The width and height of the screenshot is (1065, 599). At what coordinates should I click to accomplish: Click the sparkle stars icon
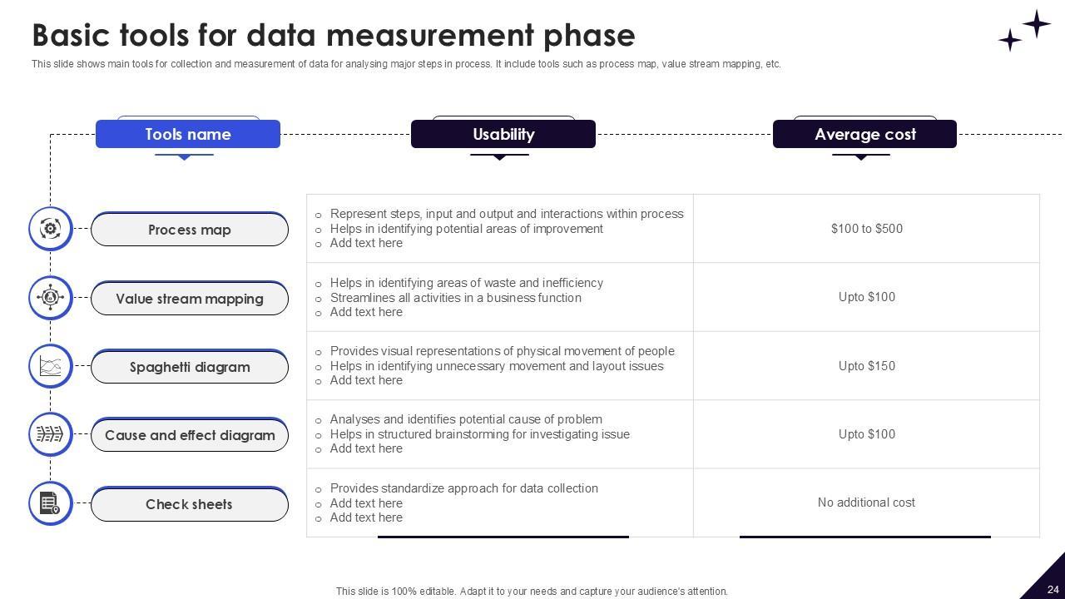pyautogui.click(x=1024, y=31)
